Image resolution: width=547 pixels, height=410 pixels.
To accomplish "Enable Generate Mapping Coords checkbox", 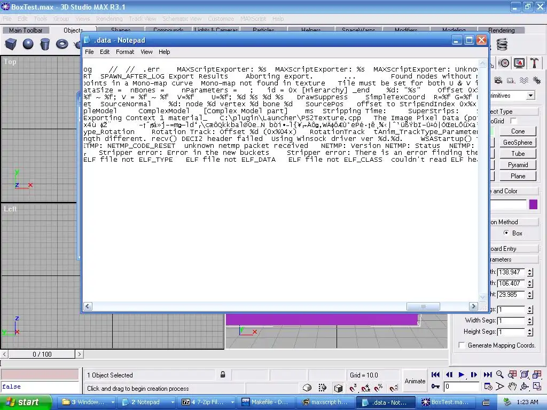I will (462, 345).
